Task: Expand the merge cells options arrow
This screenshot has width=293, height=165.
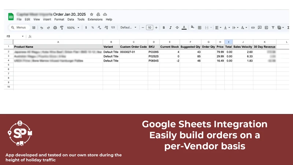Action: (211, 28)
